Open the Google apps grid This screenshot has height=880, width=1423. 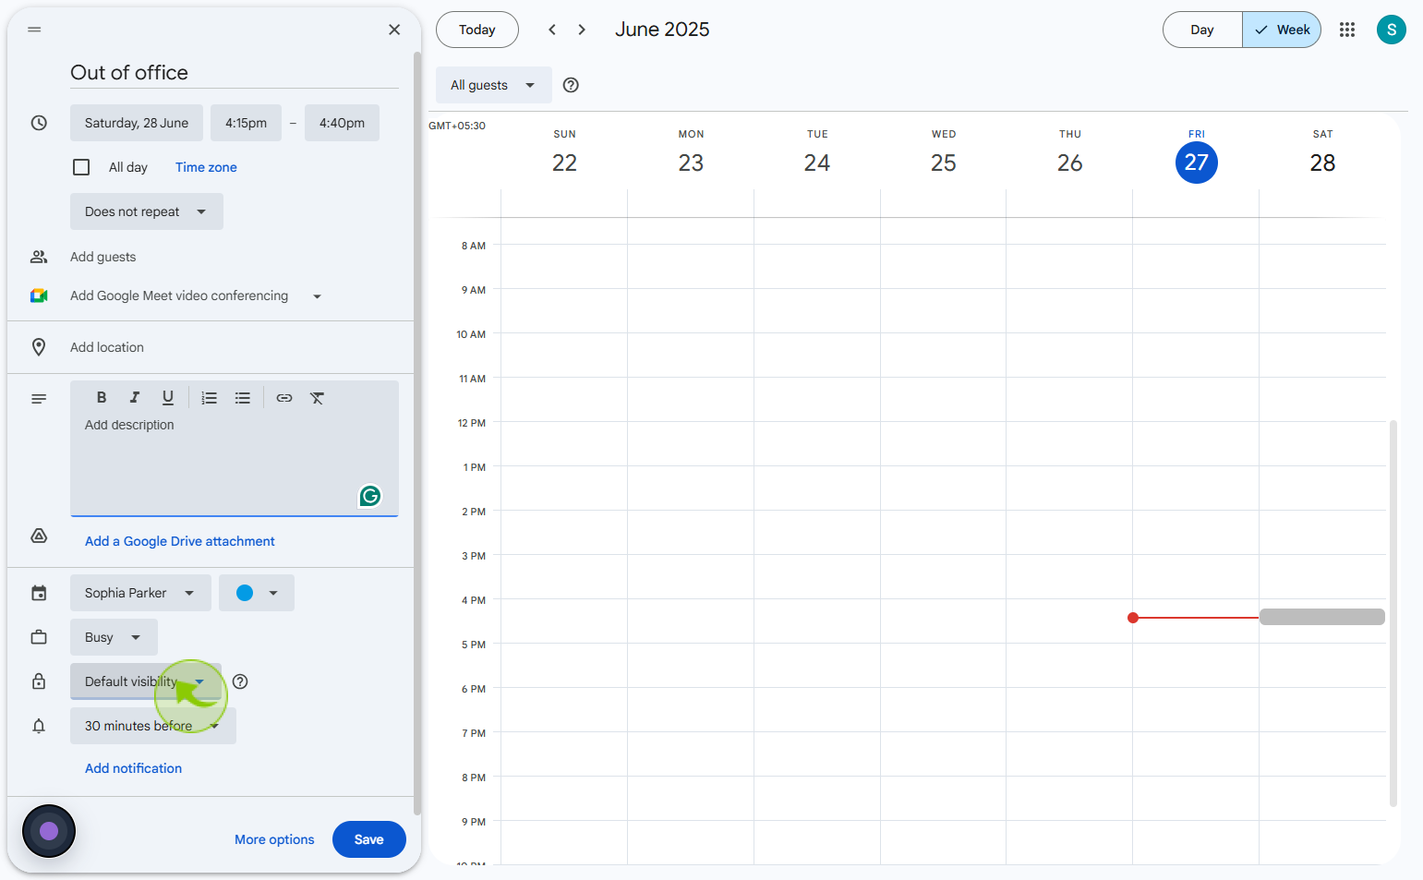pyautogui.click(x=1347, y=30)
